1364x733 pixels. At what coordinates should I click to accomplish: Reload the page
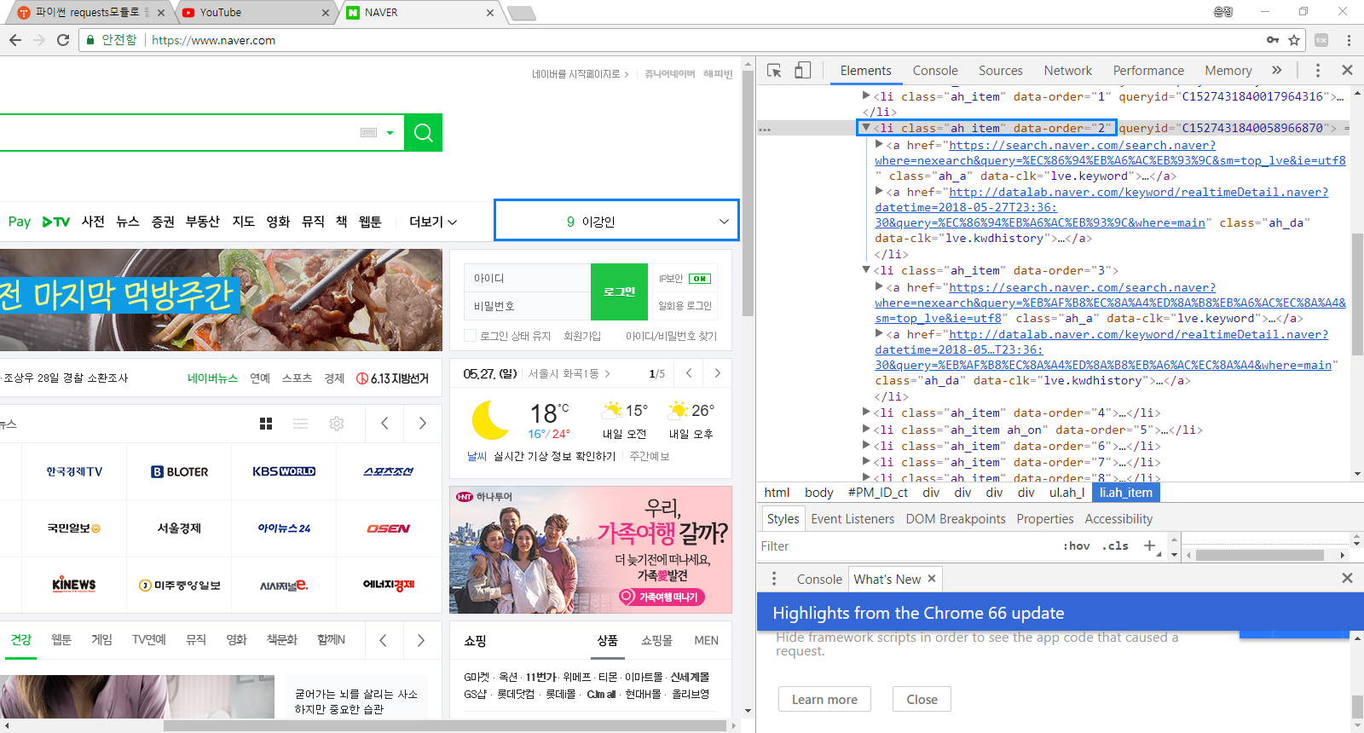coord(63,40)
